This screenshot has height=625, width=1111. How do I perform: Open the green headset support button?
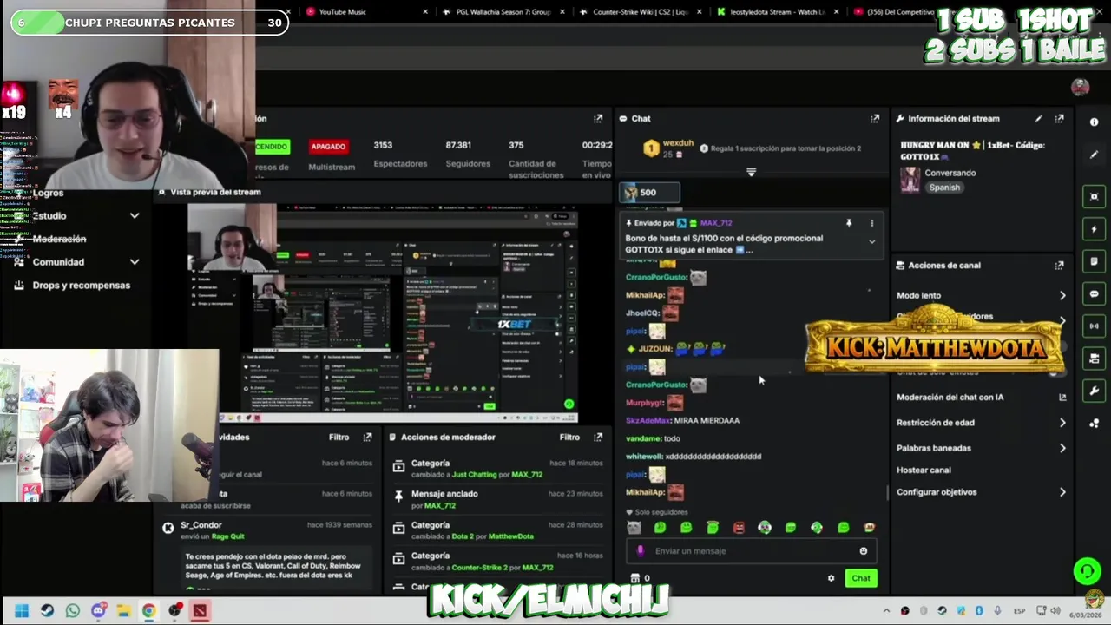pos(1087,570)
